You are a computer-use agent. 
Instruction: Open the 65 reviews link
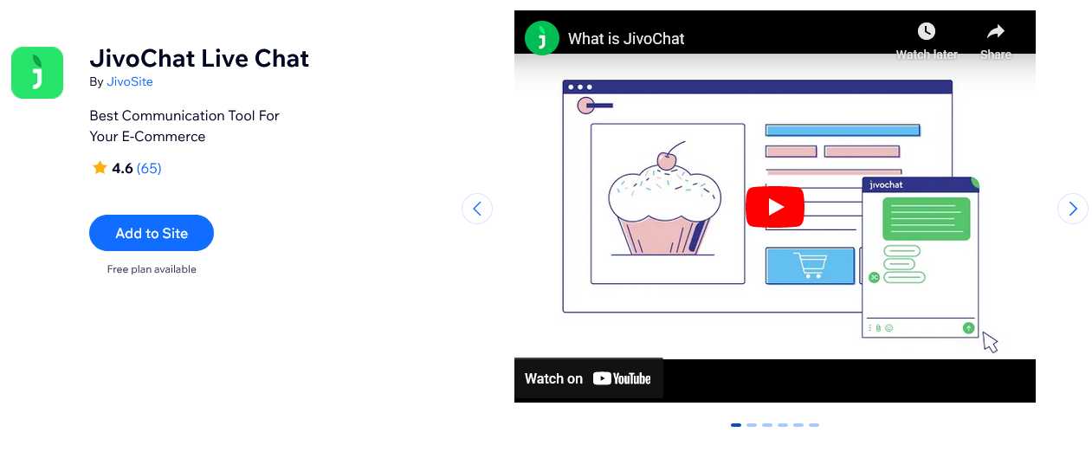[149, 168]
